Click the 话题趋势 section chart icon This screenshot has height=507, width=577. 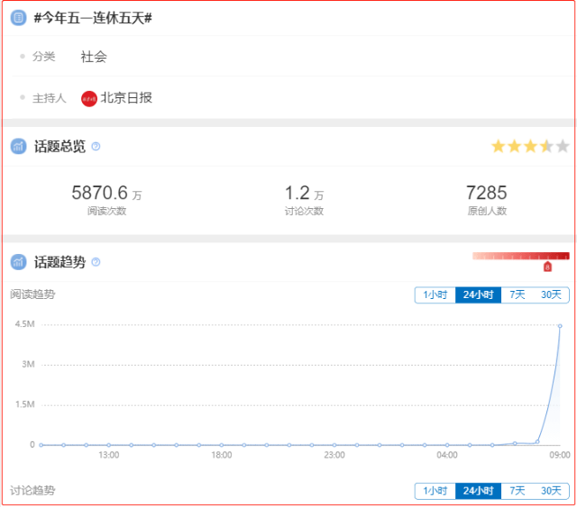(x=18, y=262)
